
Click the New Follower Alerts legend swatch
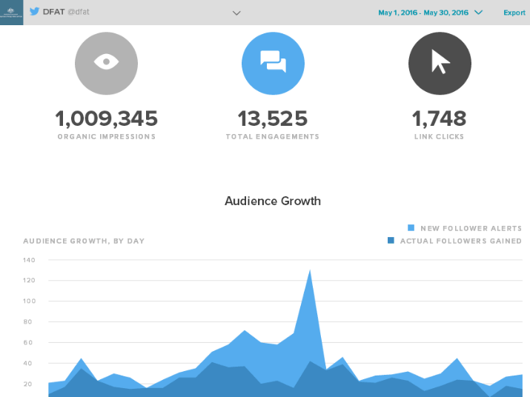tap(411, 227)
